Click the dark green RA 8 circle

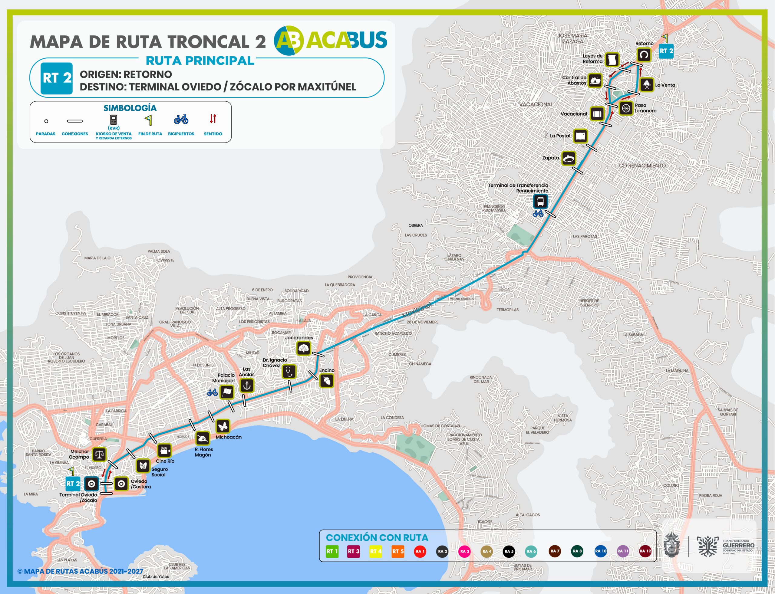(x=577, y=551)
